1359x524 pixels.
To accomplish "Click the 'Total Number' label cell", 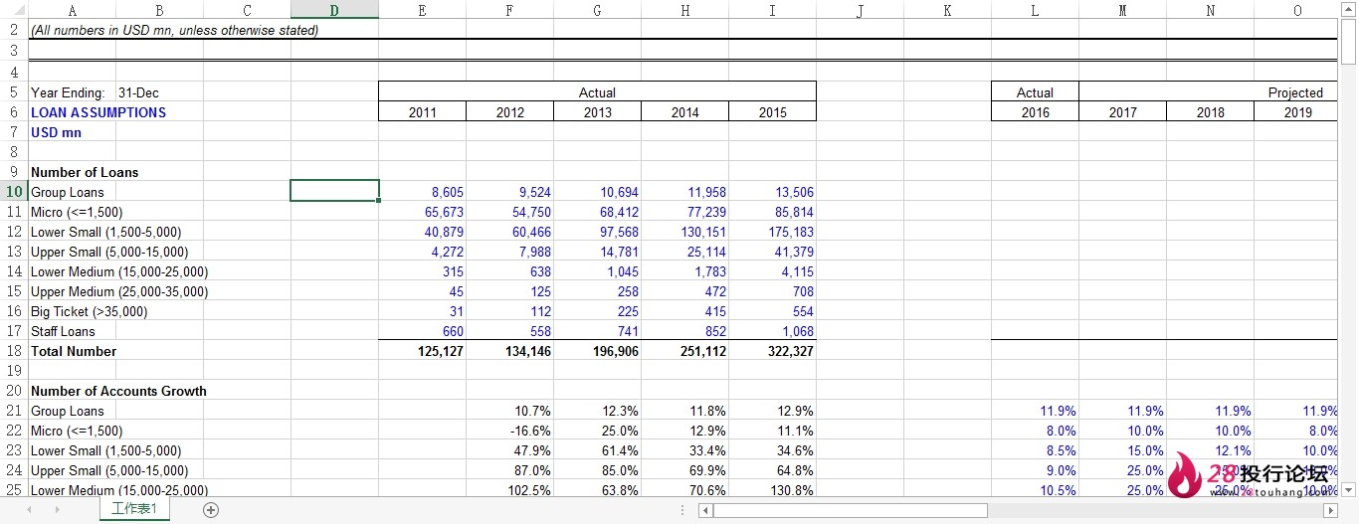I will tap(74, 351).
